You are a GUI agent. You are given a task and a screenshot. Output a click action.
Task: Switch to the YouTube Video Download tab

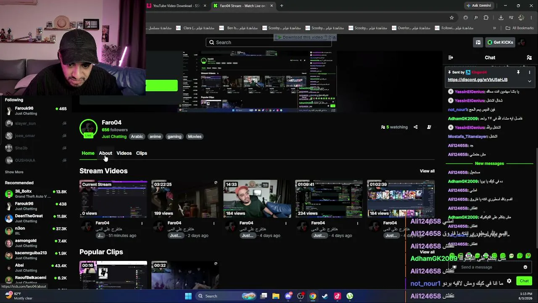click(x=176, y=6)
